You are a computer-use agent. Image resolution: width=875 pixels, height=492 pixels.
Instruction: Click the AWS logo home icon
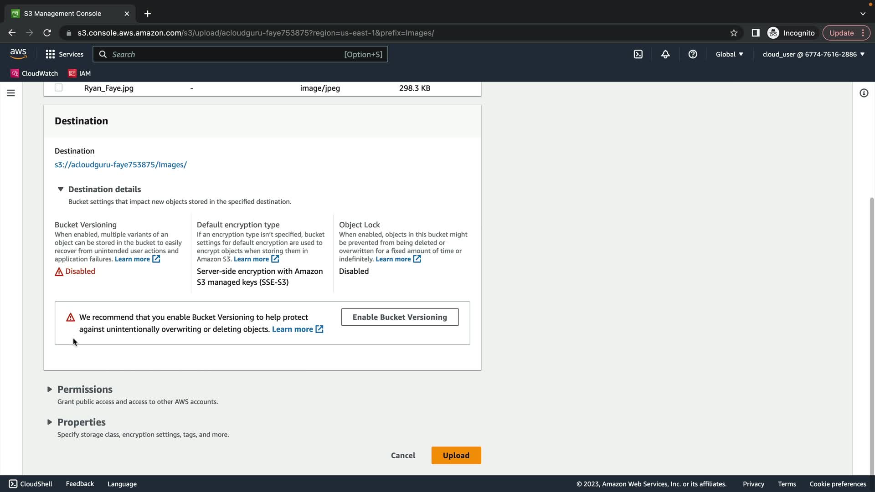coord(18,54)
